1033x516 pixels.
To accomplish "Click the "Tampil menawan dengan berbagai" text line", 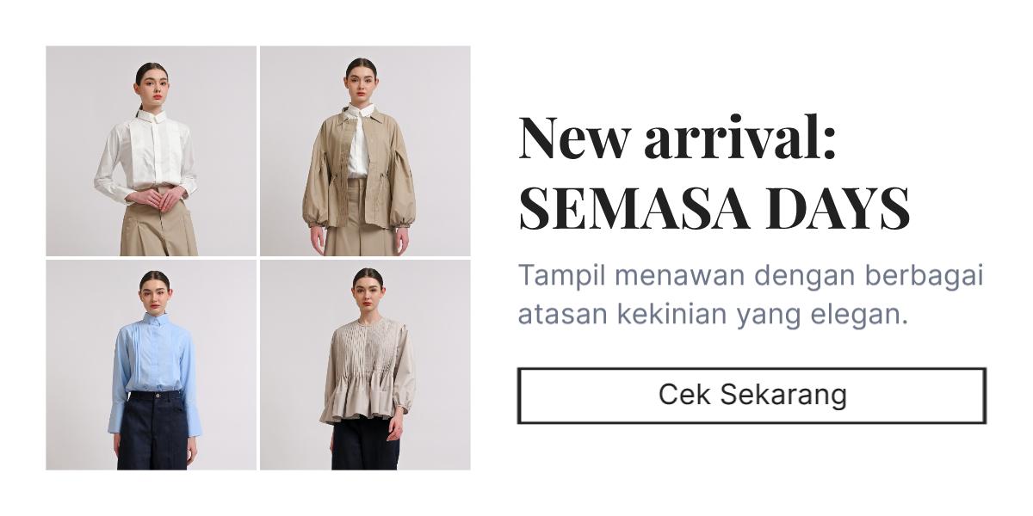I will pos(751,277).
